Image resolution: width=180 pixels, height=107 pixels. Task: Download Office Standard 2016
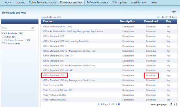pos(151,75)
